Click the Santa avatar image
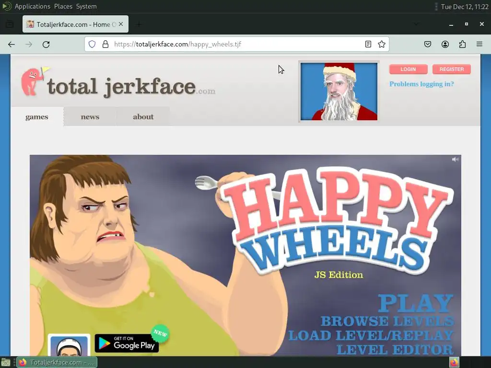Screen dimensions: 491x368 coord(339,92)
